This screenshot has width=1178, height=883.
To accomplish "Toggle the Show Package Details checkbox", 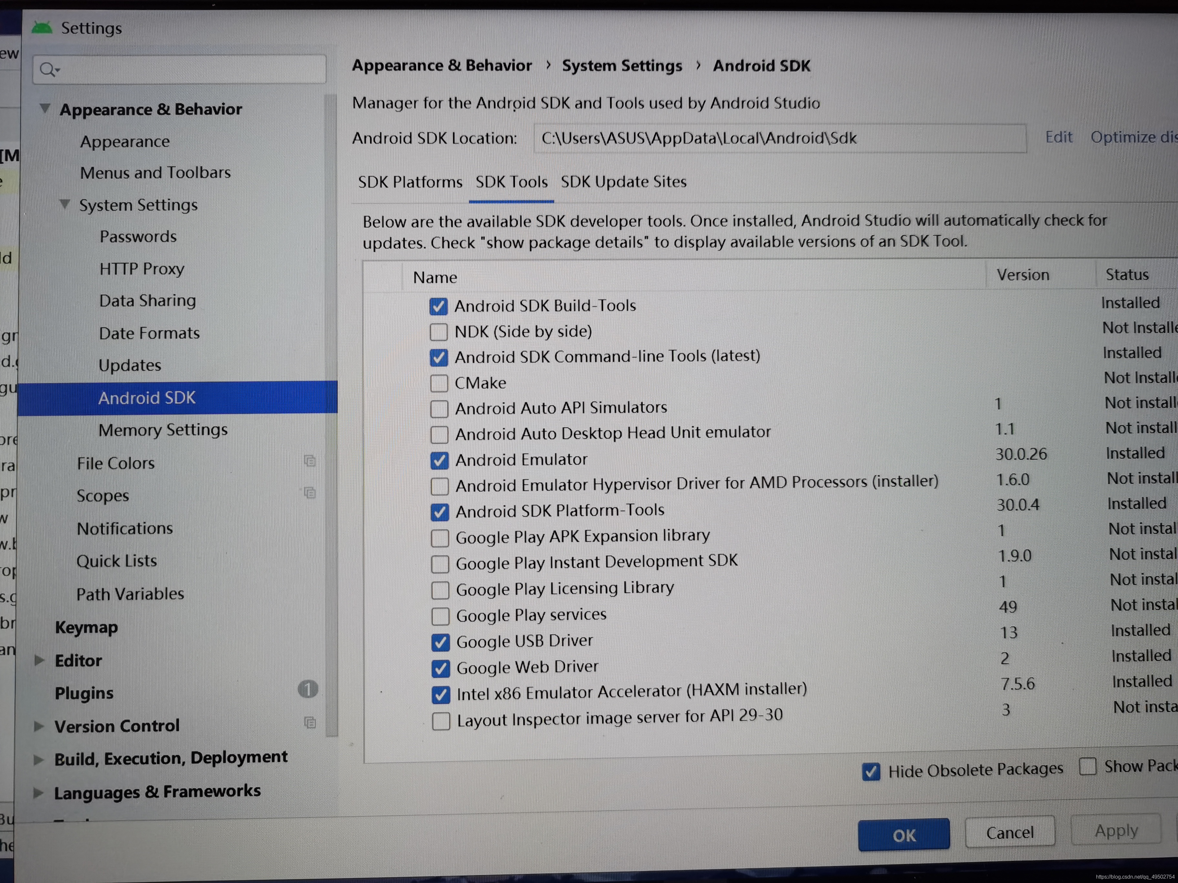I will (1088, 767).
